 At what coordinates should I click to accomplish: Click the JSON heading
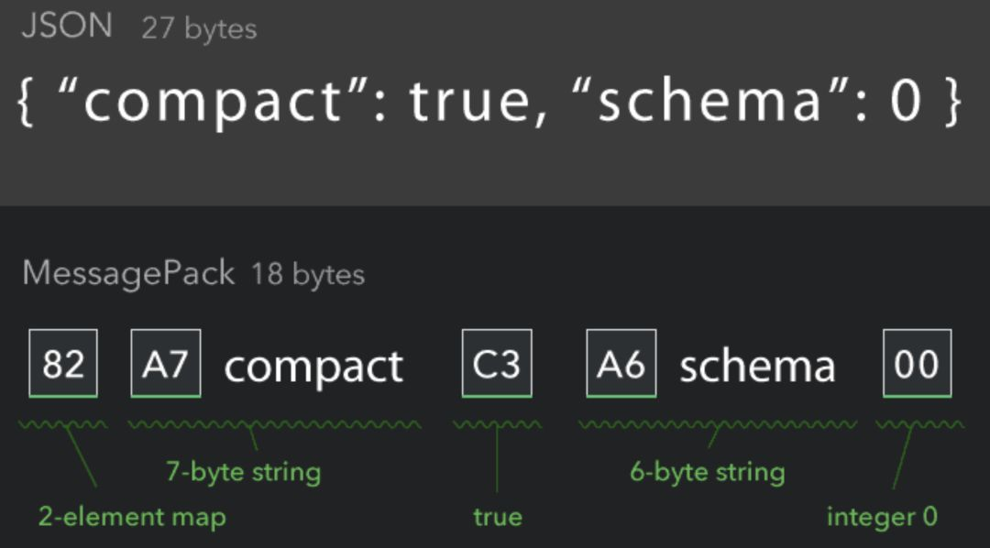[x=67, y=26]
